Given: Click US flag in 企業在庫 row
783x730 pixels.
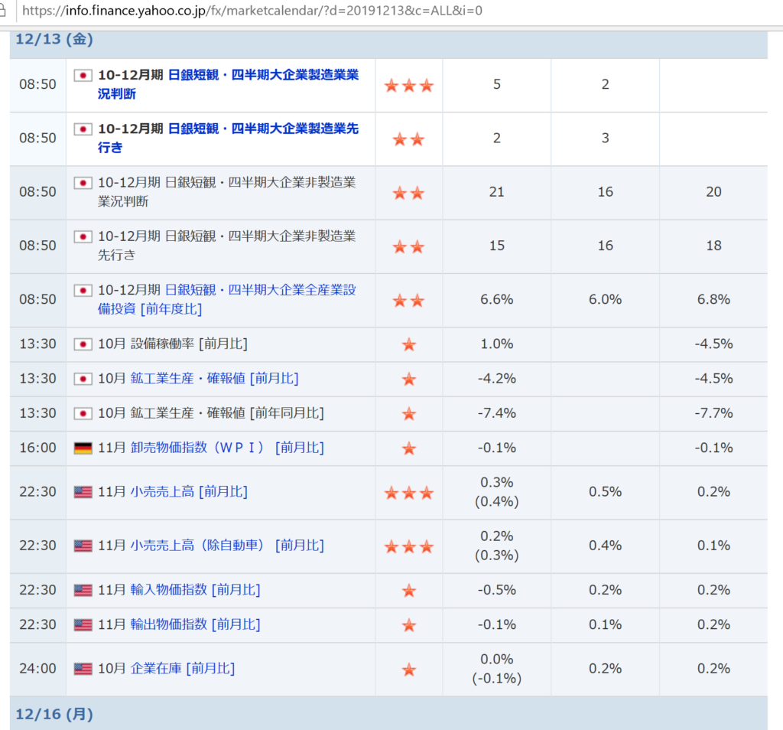Looking at the screenshot, I should click(x=83, y=669).
